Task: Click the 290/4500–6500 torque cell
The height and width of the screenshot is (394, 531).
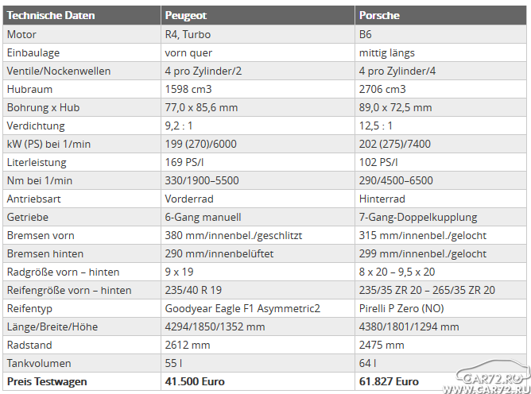Action: 441,180
